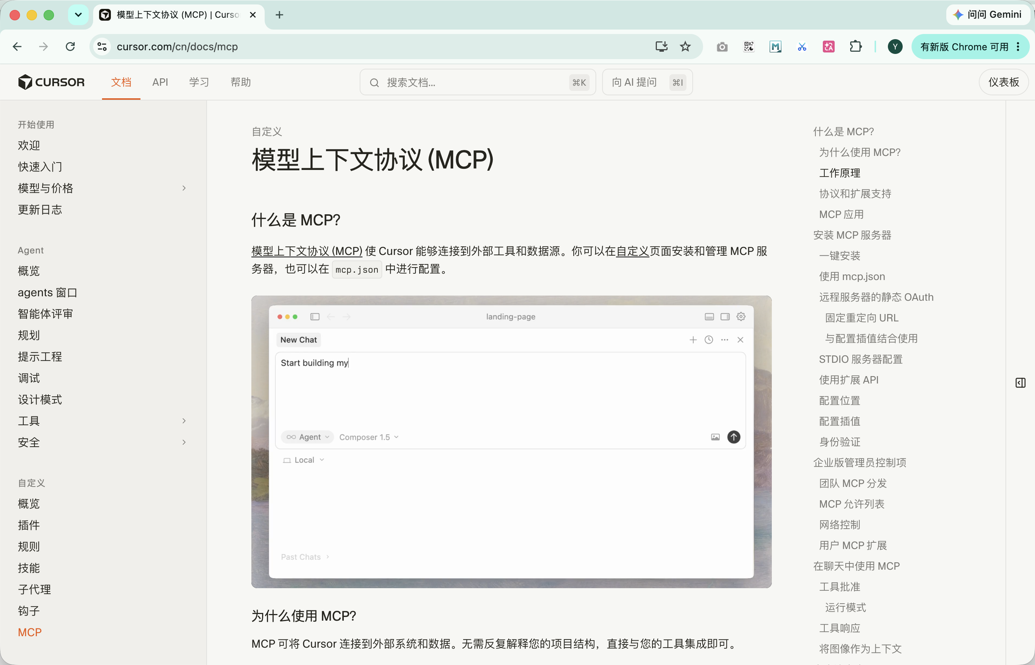Open Chrome three-dot menu
The image size is (1035, 665).
pyautogui.click(x=1018, y=47)
